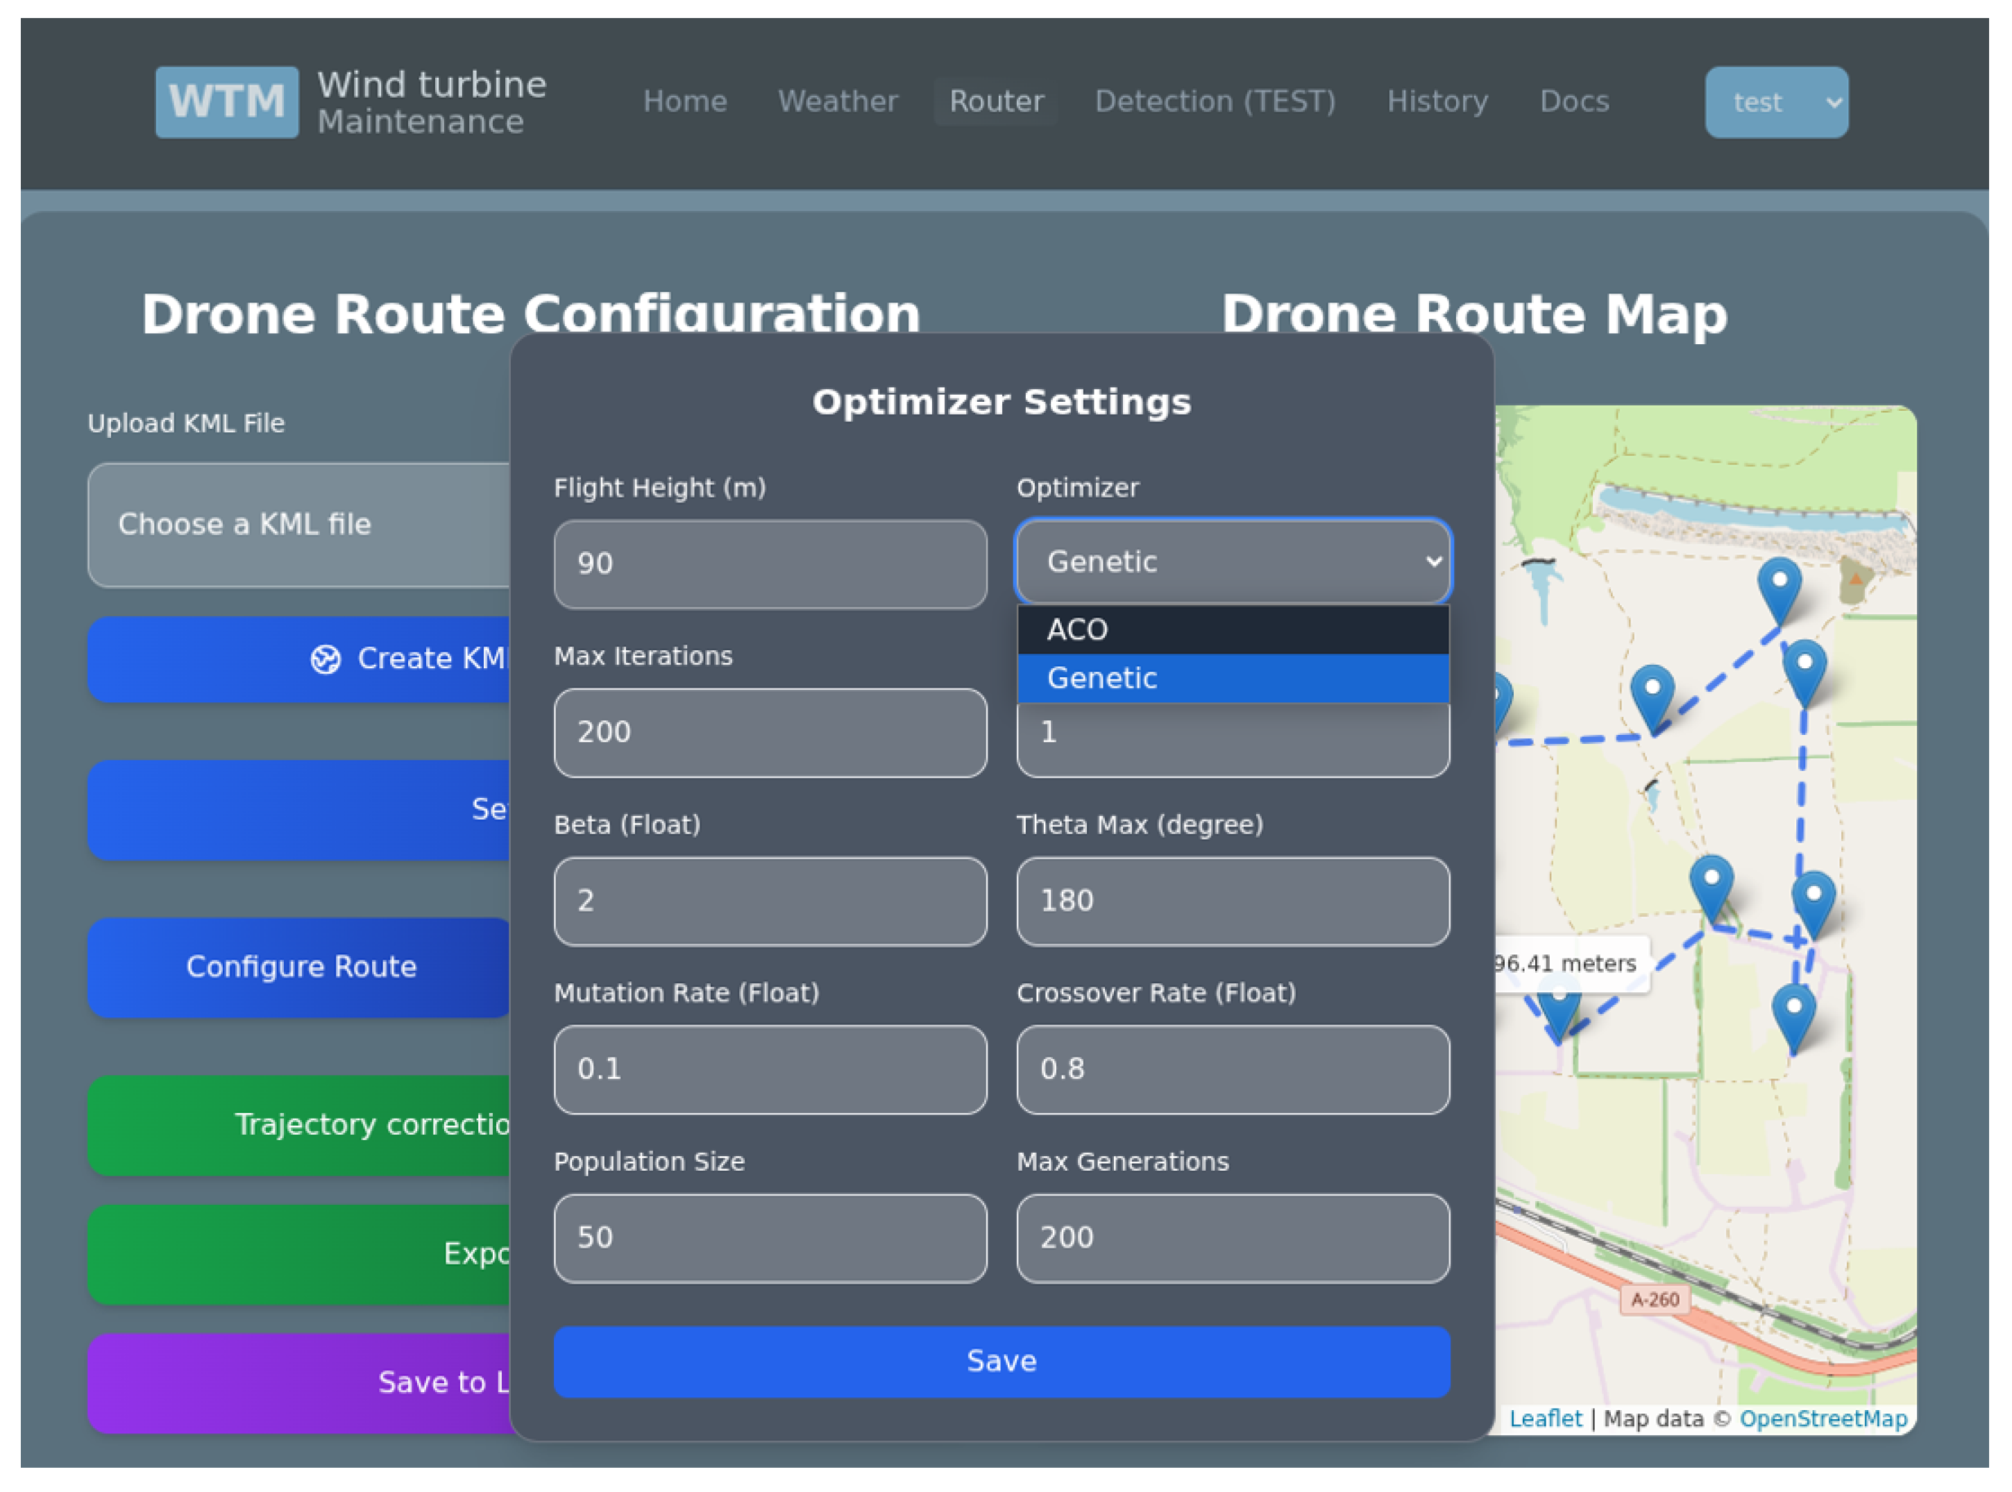Open the Leaflet attribution link

click(1547, 1420)
